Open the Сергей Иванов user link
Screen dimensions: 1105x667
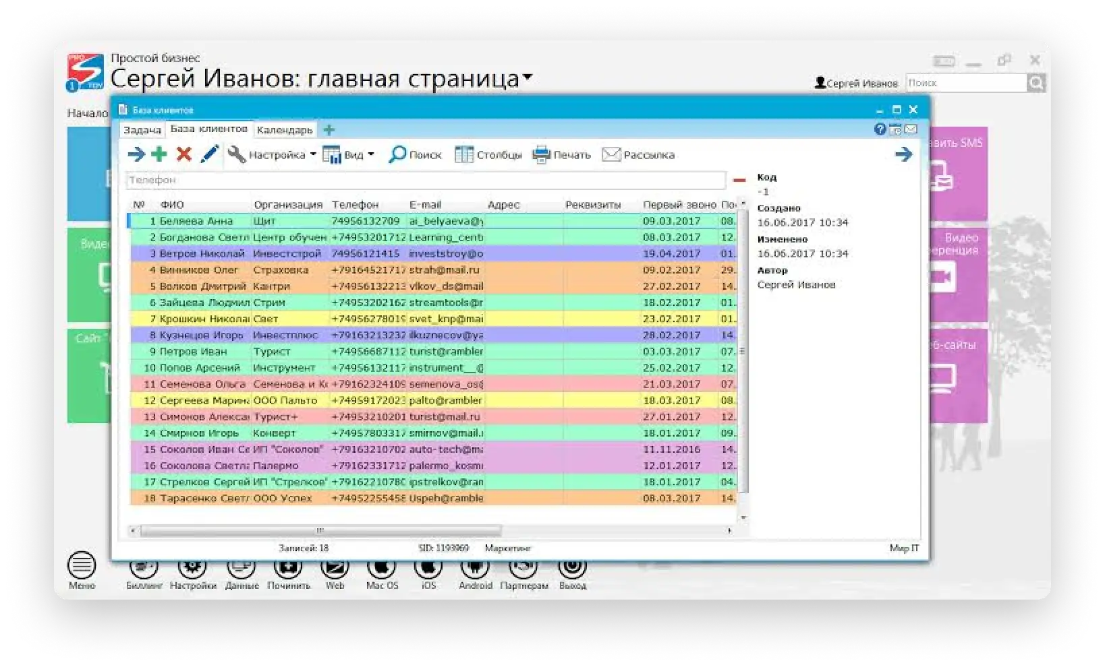[x=857, y=84]
